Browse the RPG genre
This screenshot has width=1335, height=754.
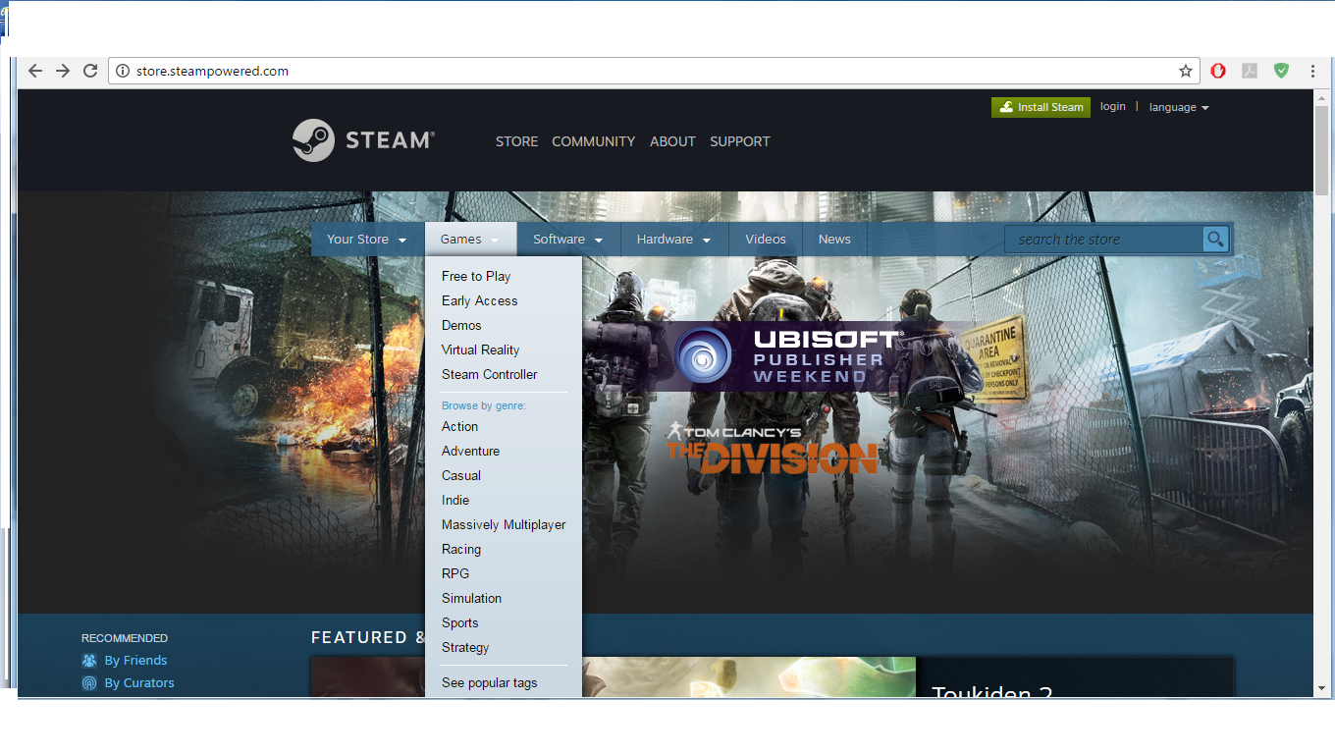[455, 573]
